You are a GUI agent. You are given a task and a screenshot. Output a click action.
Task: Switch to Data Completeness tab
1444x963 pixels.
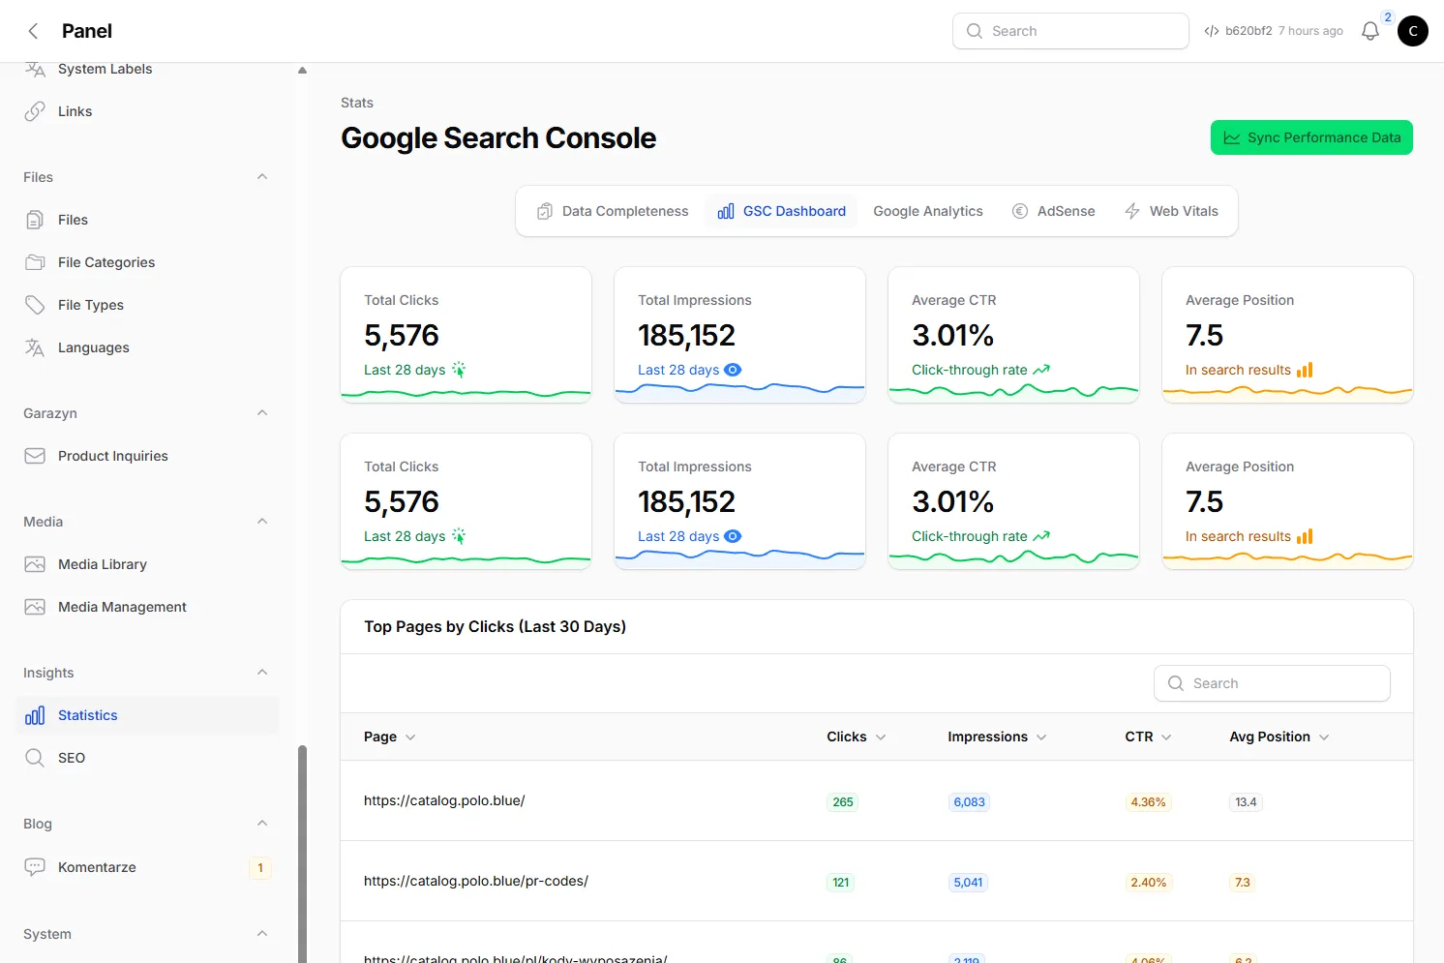click(x=613, y=211)
